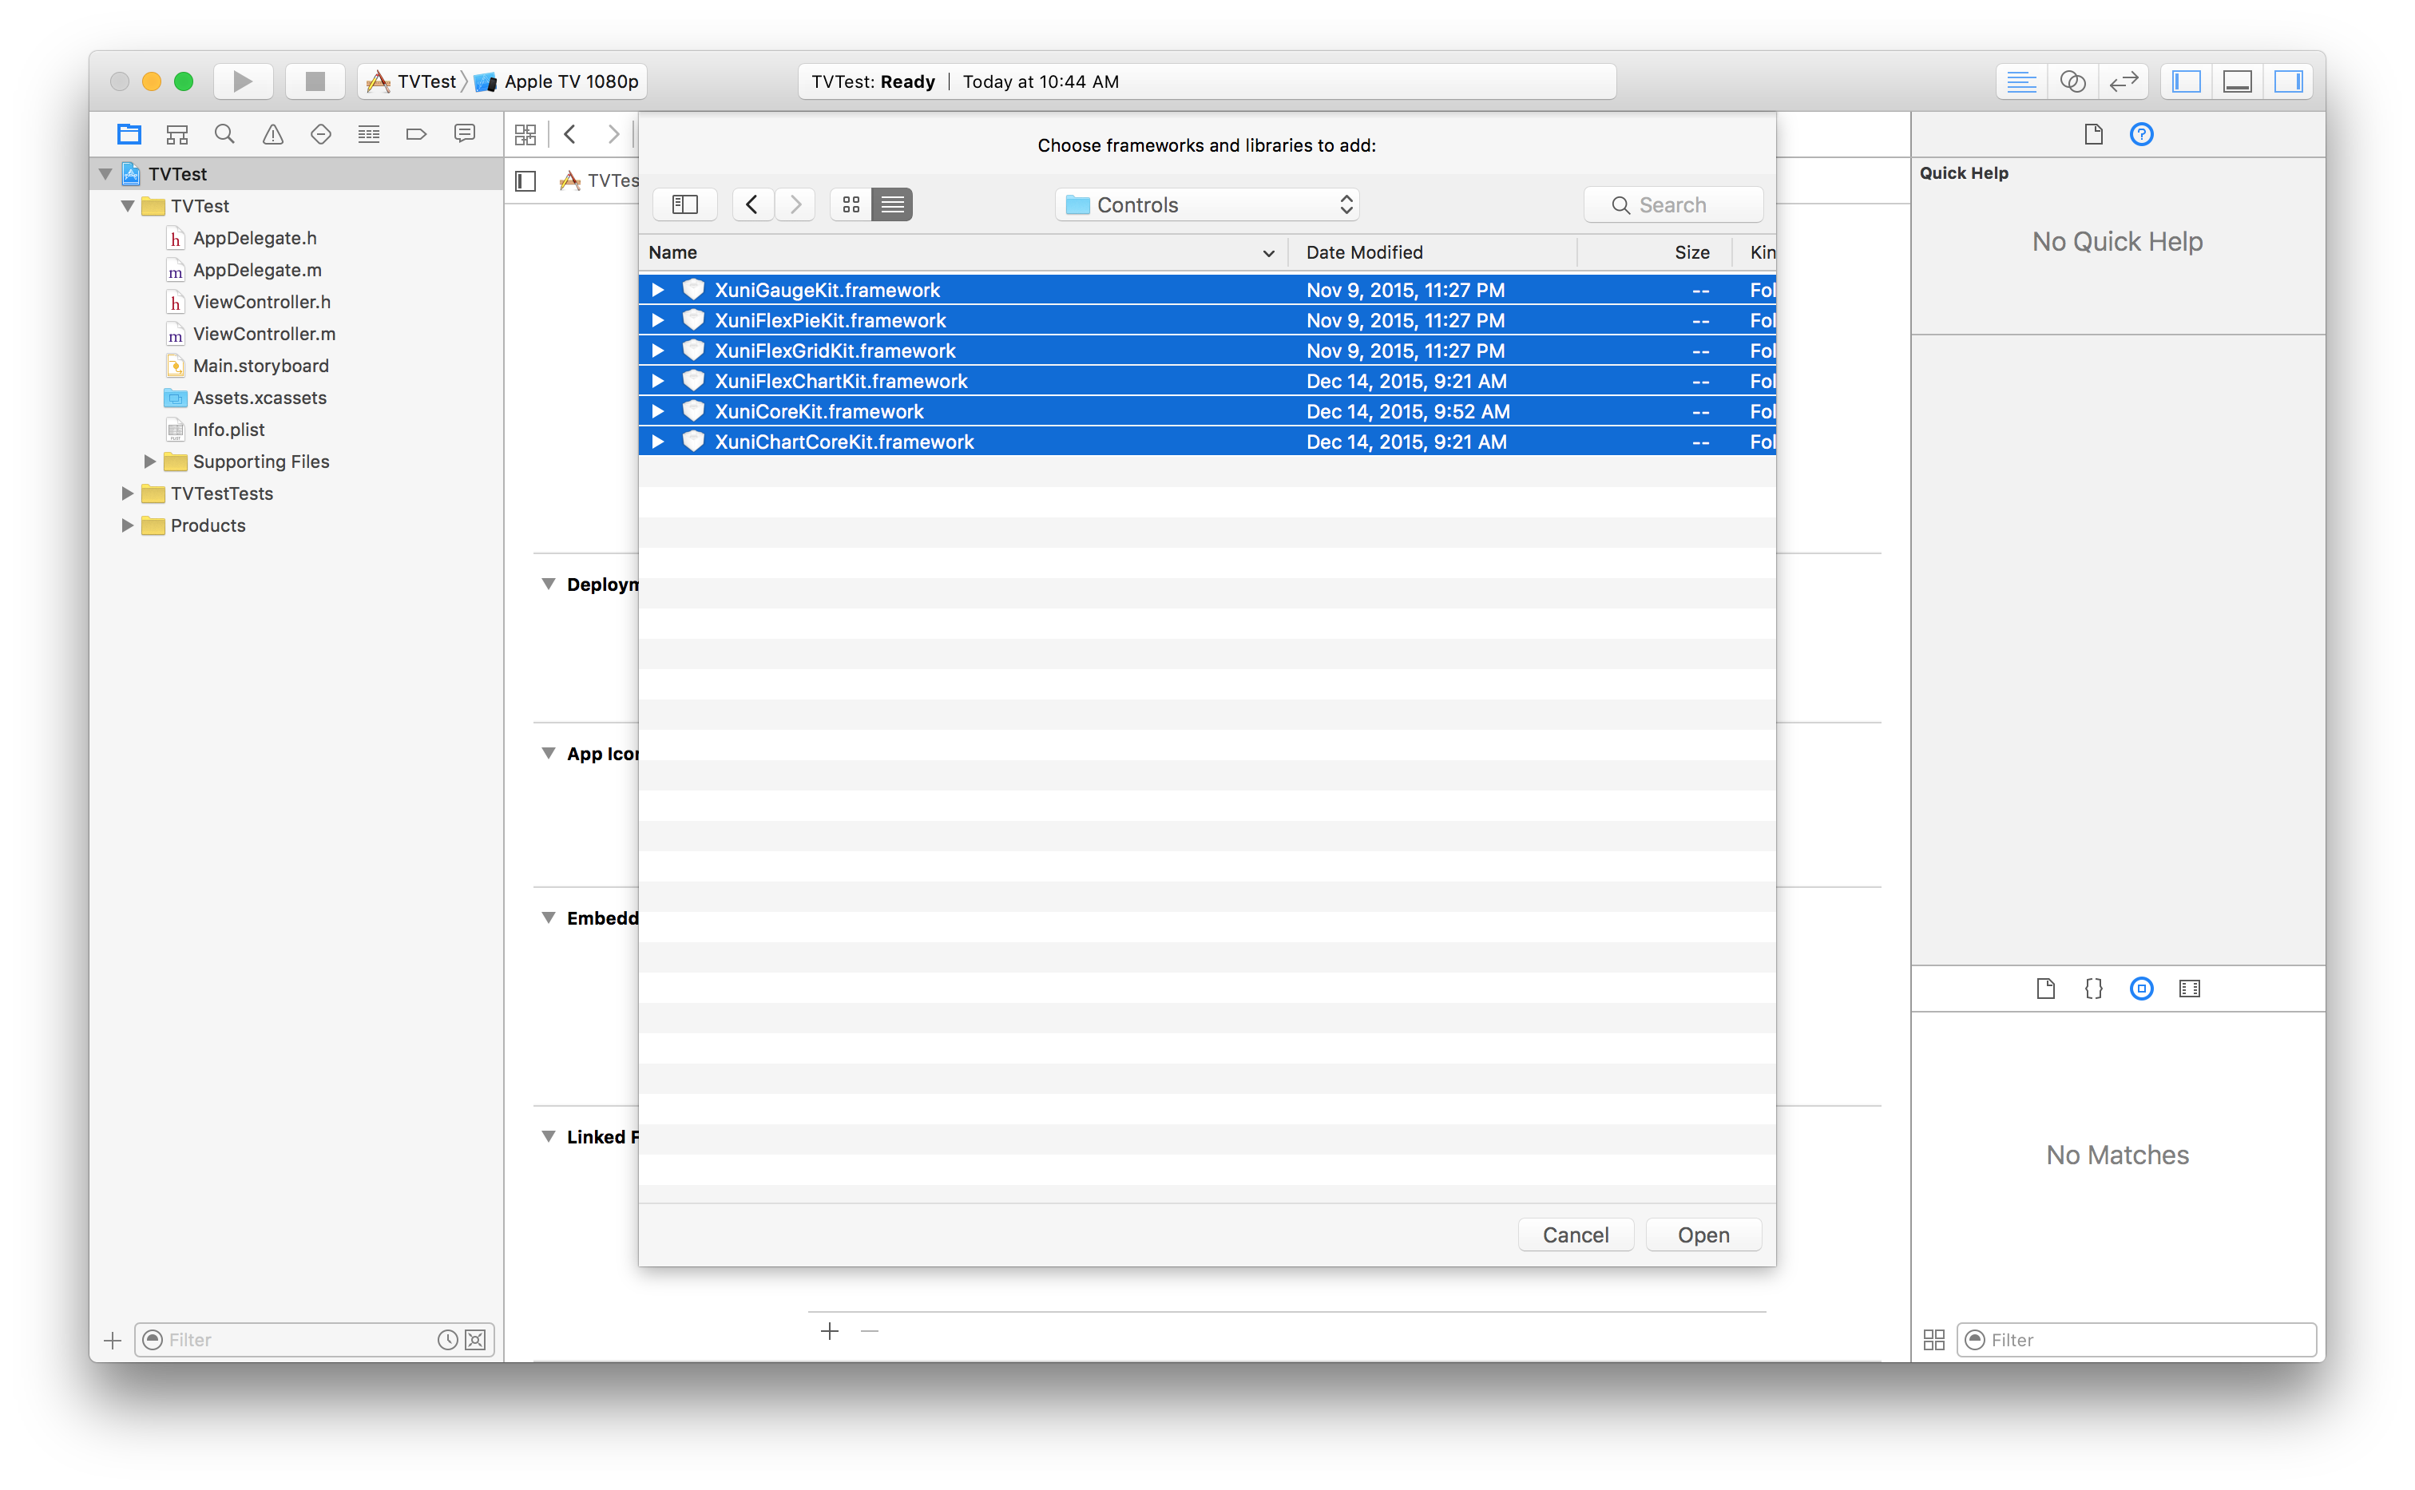Screen dimensions: 2415x1490
Task: Open the Test navigator diamond icon
Action: (321, 134)
